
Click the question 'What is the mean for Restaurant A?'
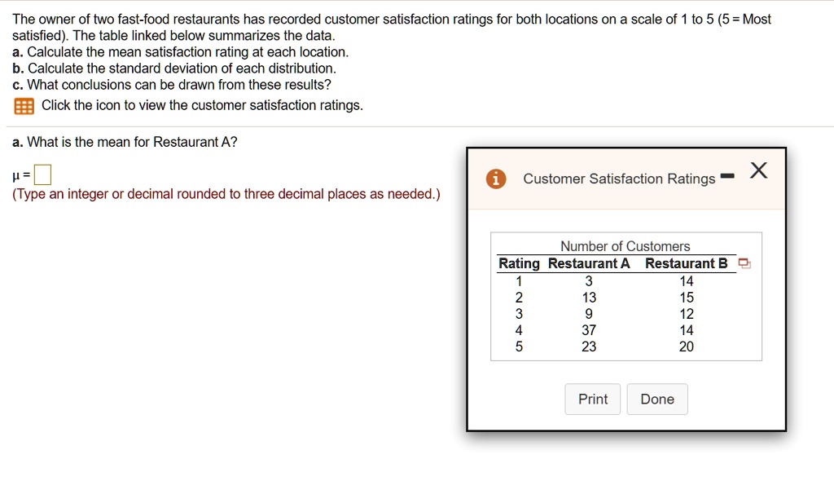pyautogui.click(x=125, y=142)
